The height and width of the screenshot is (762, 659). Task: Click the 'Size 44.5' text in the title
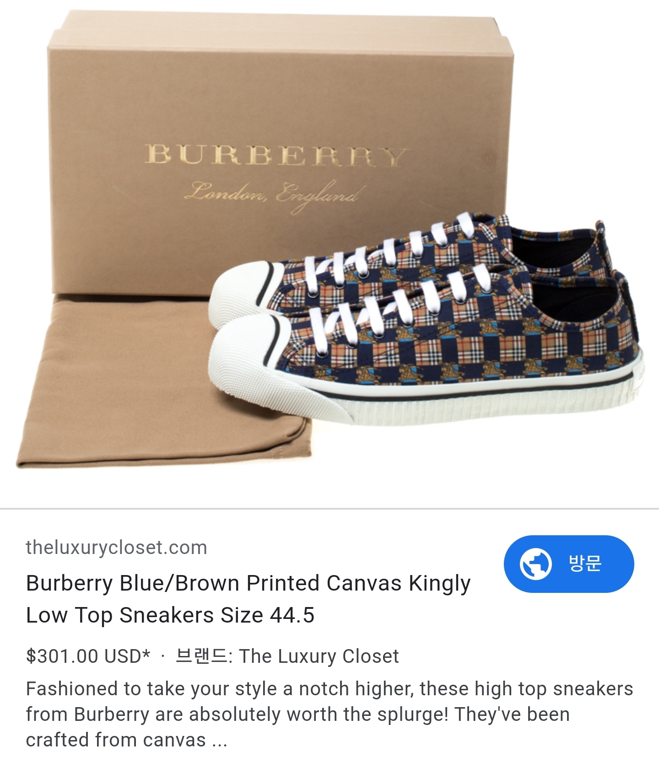(x=267, y=615)
